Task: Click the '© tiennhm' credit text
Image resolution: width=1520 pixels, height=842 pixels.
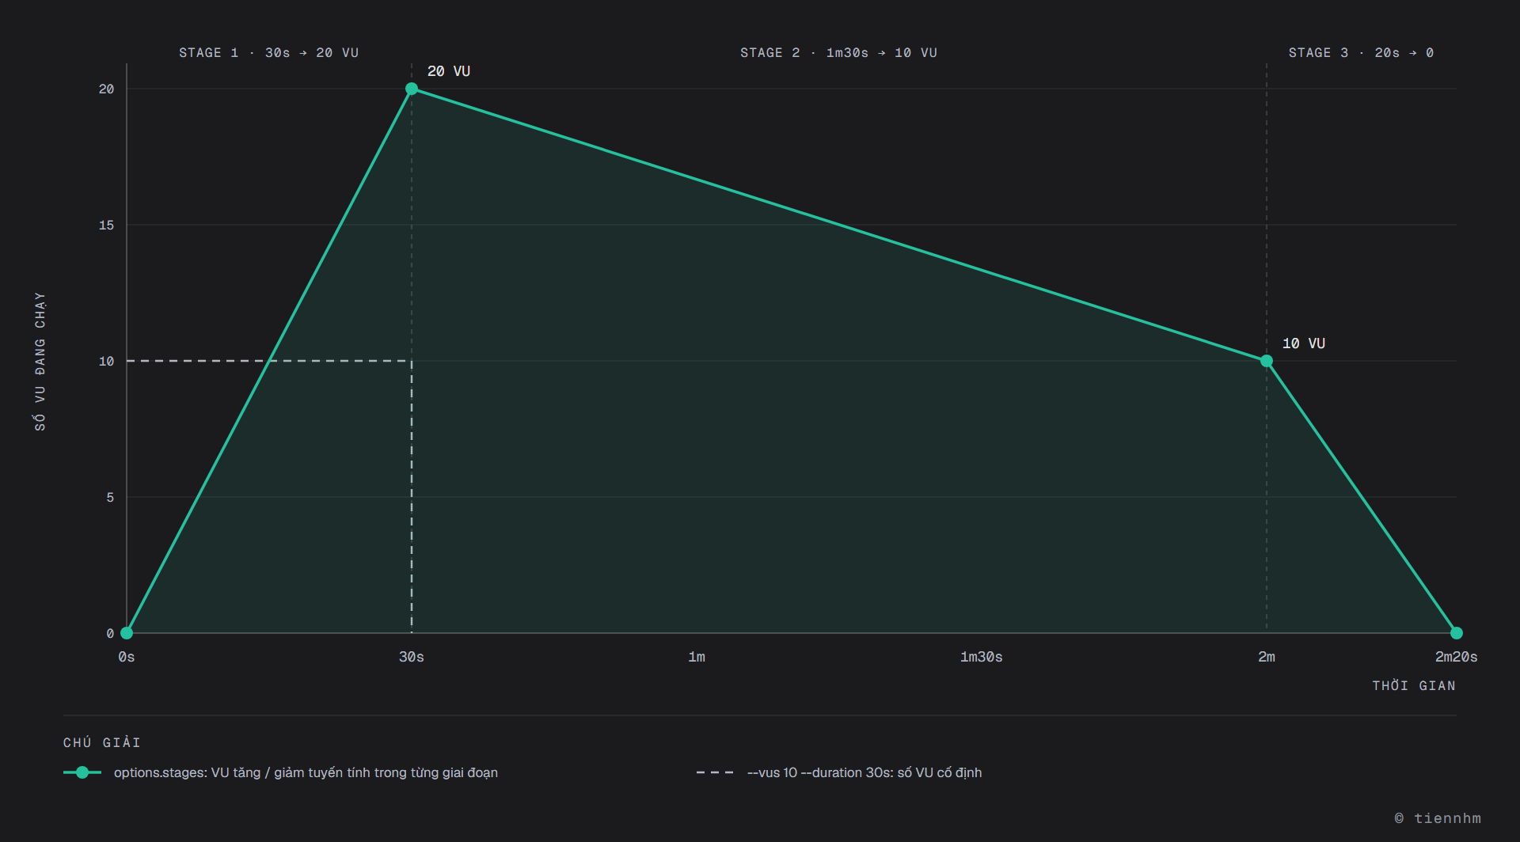Action: [1438, 818]
